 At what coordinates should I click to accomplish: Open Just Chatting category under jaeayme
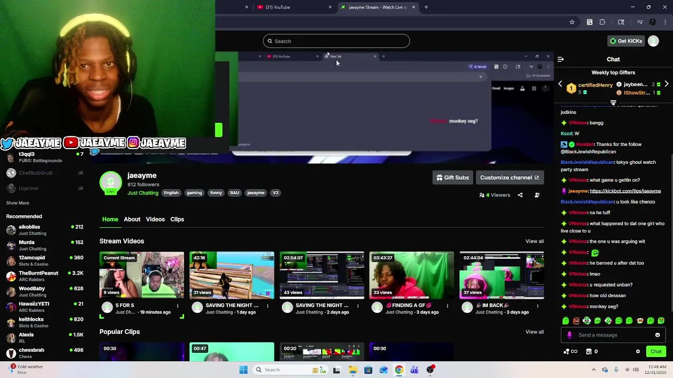[x=142, y=193]
